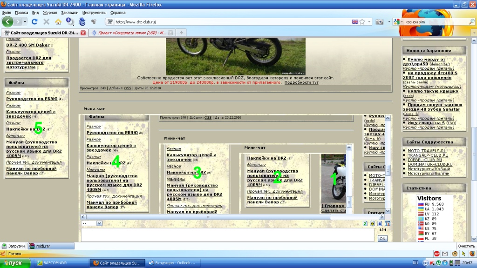This screenshot has width=477, height=268.
Task: Close the 'Сайт владельцев Suzuki DR-Z4...' tab
Action: [83, 33]
